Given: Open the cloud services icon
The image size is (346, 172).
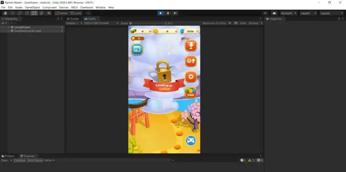Looking at the screenshot, I should pyautogui.click(x=274, y=13).
